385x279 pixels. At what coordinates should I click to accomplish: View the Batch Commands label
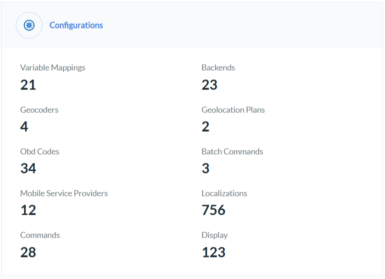[232, 151]
